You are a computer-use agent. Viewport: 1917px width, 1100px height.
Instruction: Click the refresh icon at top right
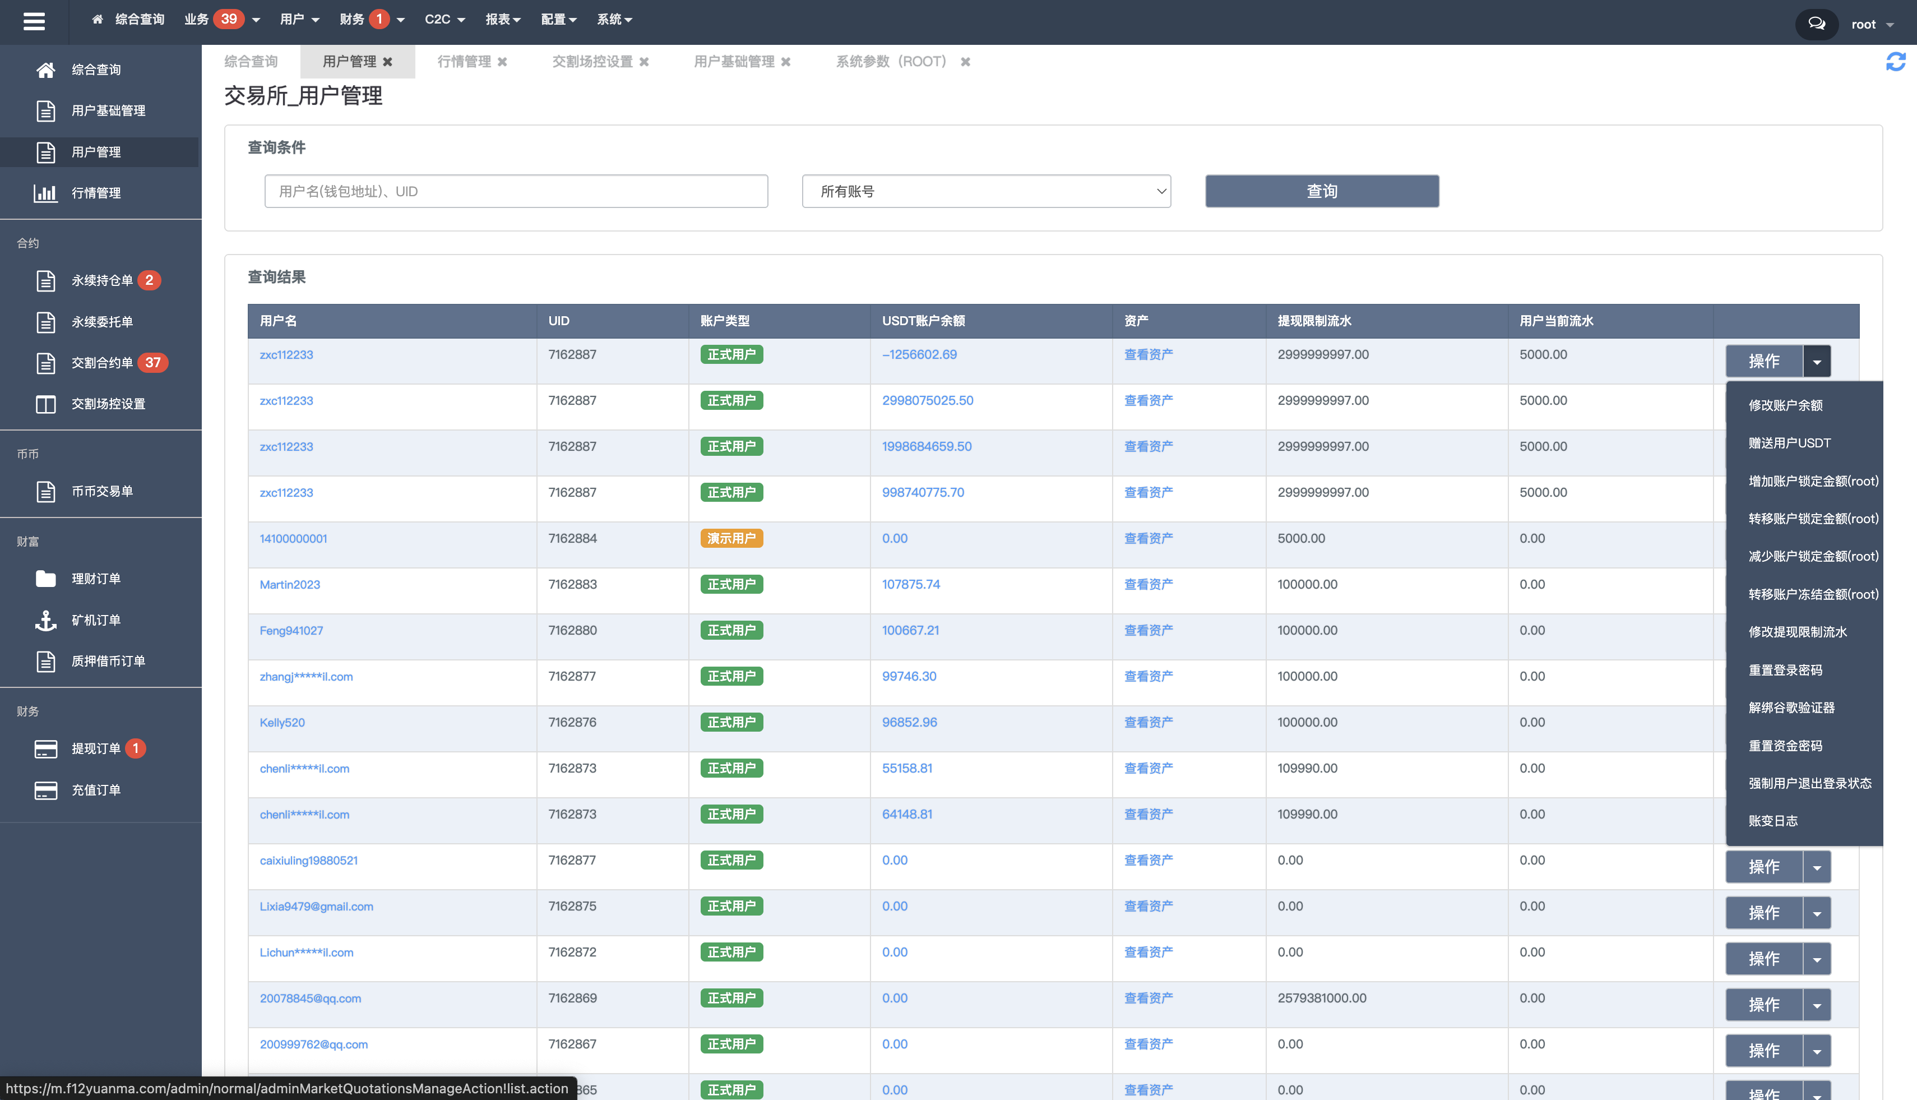1895,61
